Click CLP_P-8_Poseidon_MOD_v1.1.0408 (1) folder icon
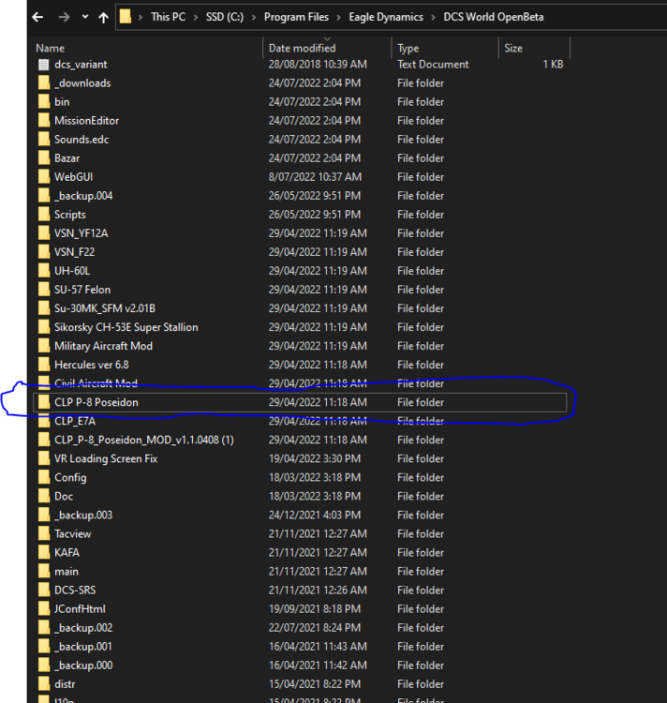667x703 pixels. click(43, 440)
